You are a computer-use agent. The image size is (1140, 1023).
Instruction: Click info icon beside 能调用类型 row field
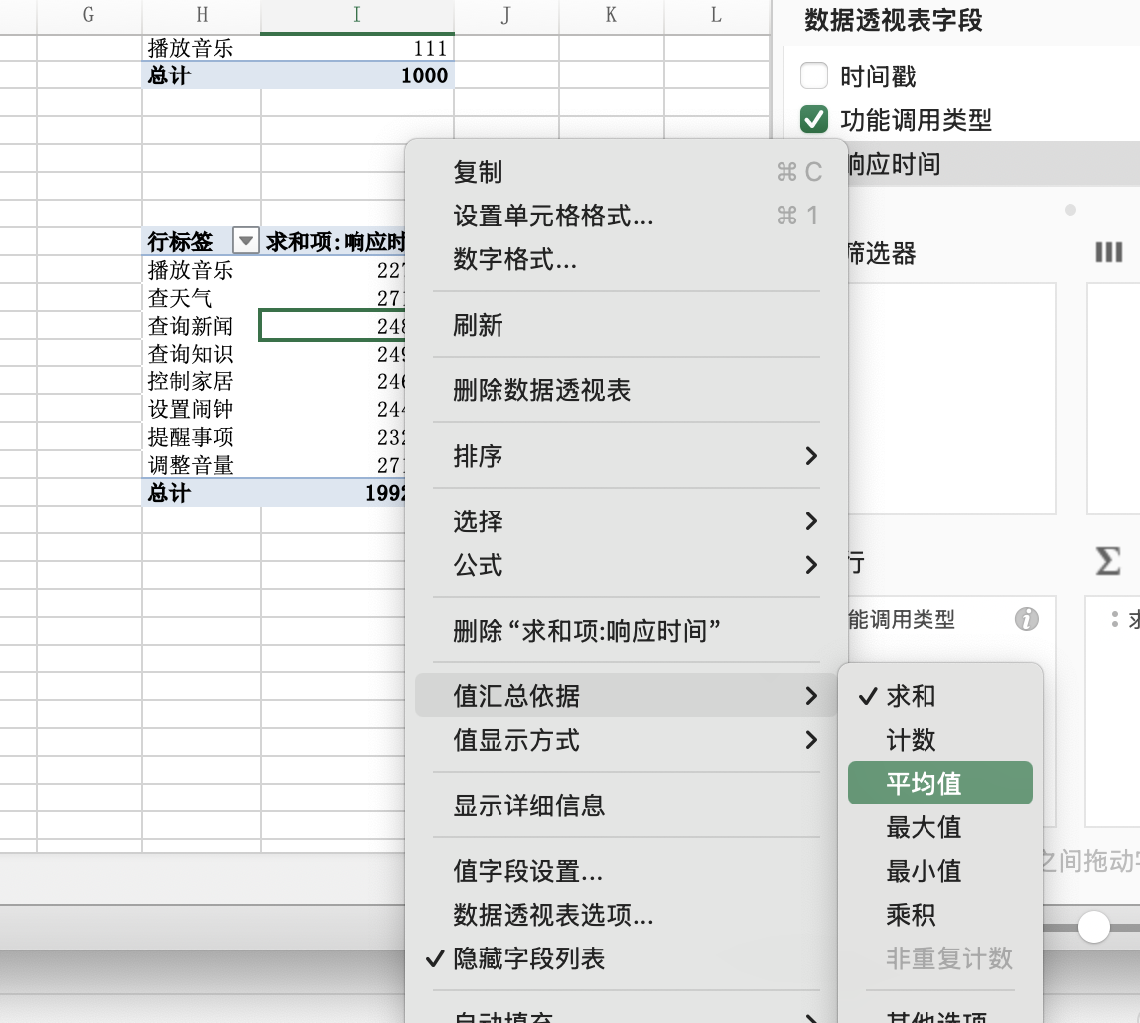(x=1026, y=619)
